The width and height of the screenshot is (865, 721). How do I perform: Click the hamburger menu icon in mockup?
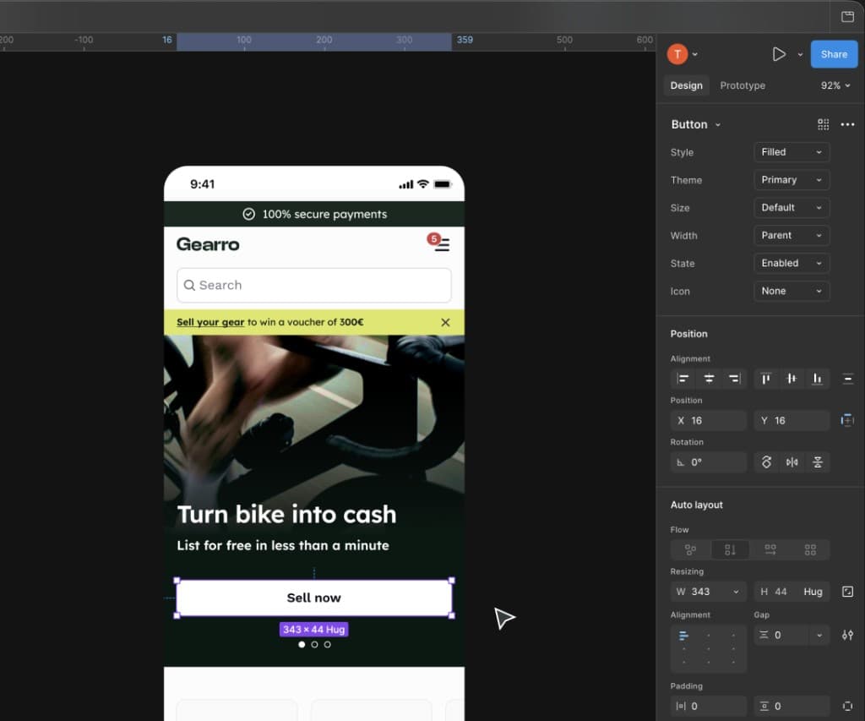443,245
